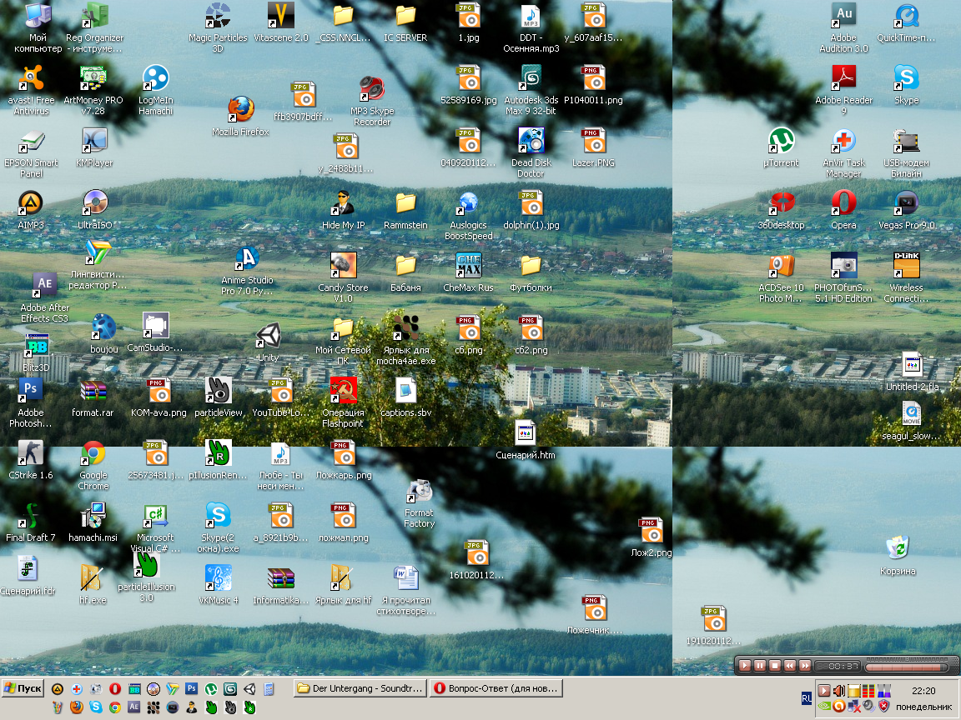Pause playback in the mini player widget

(x=760, y=666)
